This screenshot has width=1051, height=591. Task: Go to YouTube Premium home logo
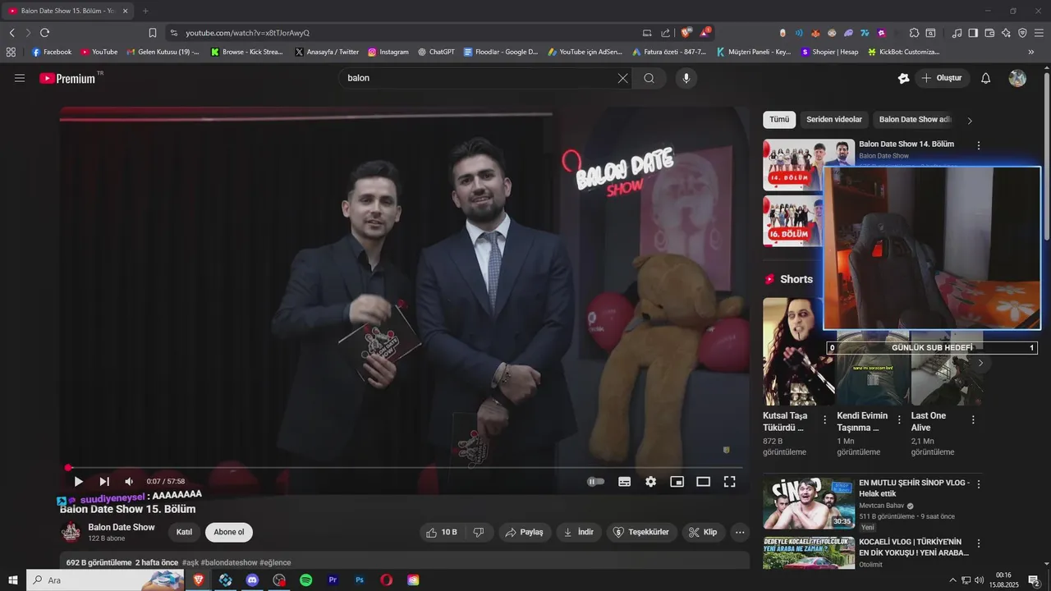(x=67, y=78)
